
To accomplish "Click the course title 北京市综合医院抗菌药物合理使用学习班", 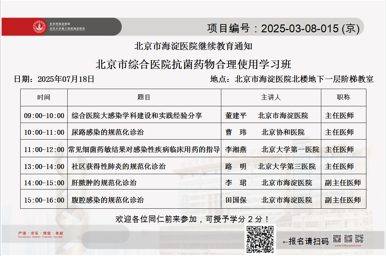I will (x=193, y=64).
